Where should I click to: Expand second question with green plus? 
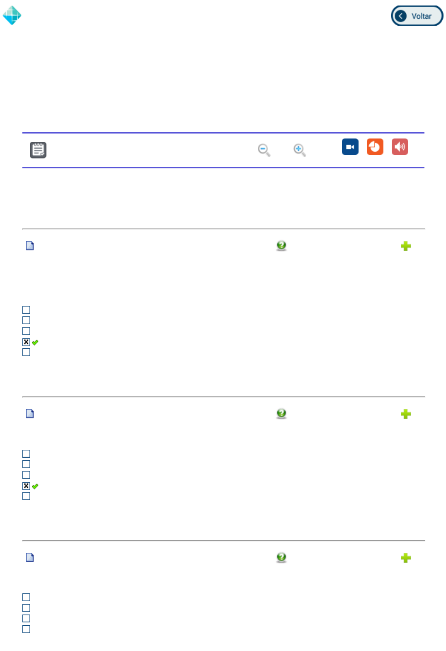406,414
